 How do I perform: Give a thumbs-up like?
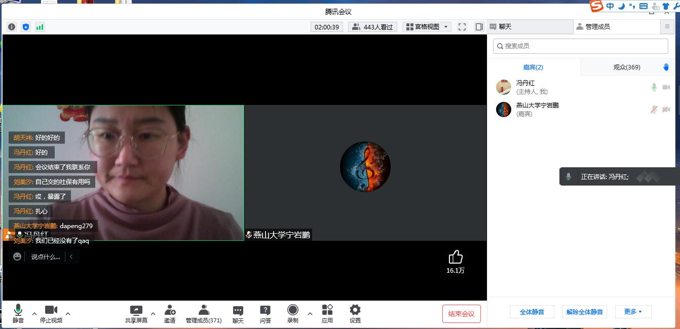point(456,257)
